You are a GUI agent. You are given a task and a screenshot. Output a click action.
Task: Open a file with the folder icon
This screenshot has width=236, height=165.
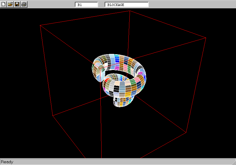(x=10, y=4)
